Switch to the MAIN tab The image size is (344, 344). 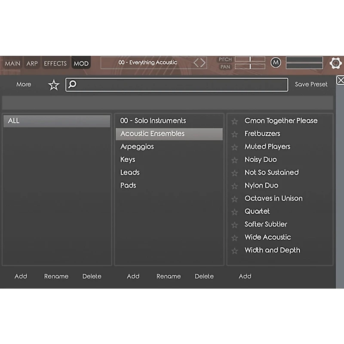12,63
